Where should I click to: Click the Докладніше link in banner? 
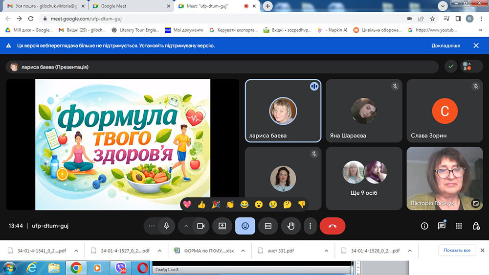pyautogui.click(x=445, y=46)
